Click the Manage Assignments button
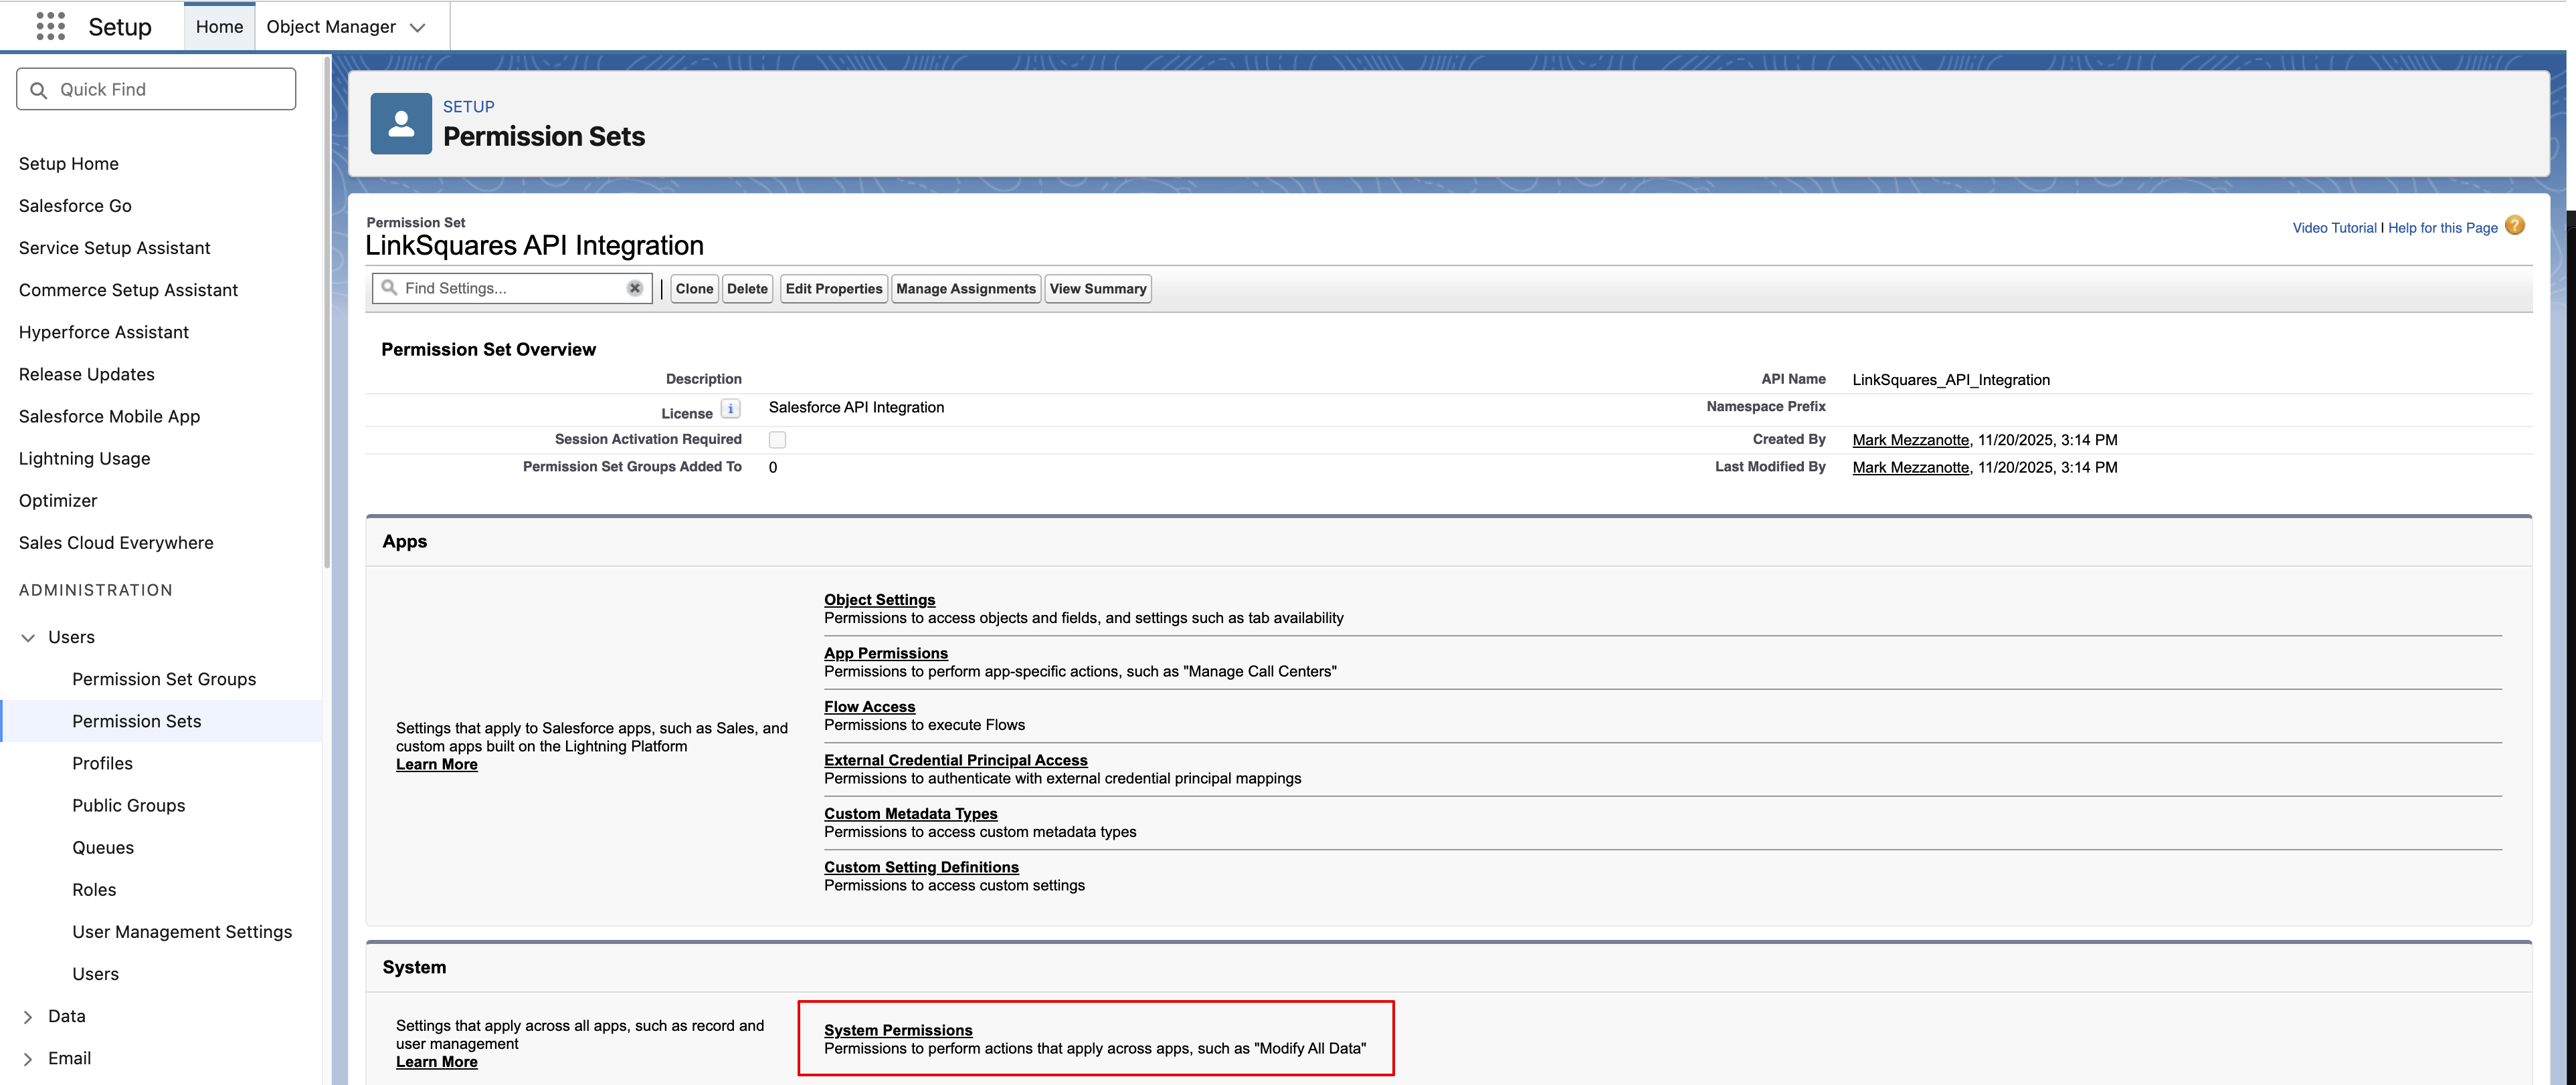This screenshot has width=2576, height=1085. [965, 289]
